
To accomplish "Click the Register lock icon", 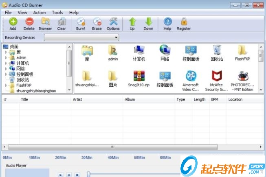I will (x=184, y=22).
